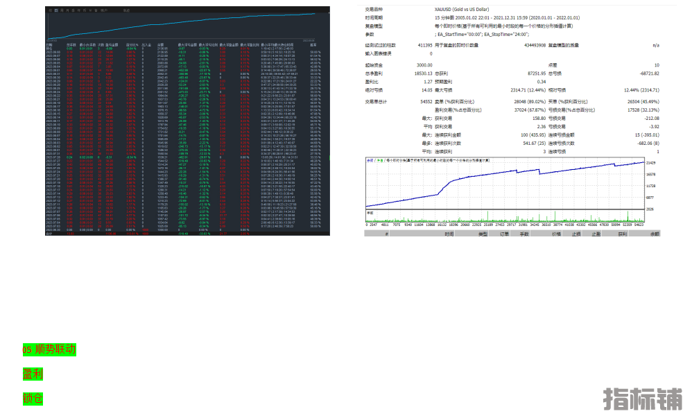The width and height of the screenshot is (692, 416).
Task: Click the bars in test value '411395'
Action: [425, 46]
